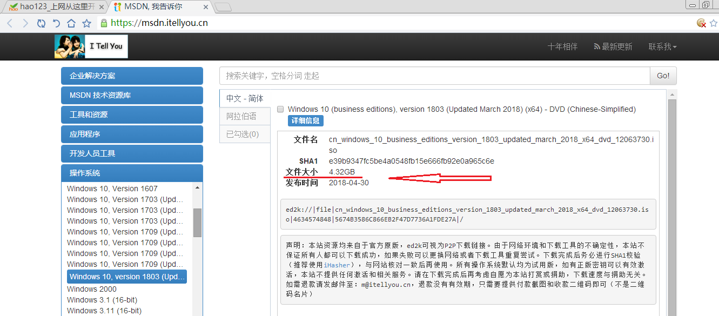This screenshot has height=316, width=719.
Task: Open the 联系我 dropdown menu
Action: [x=662, y=47]
